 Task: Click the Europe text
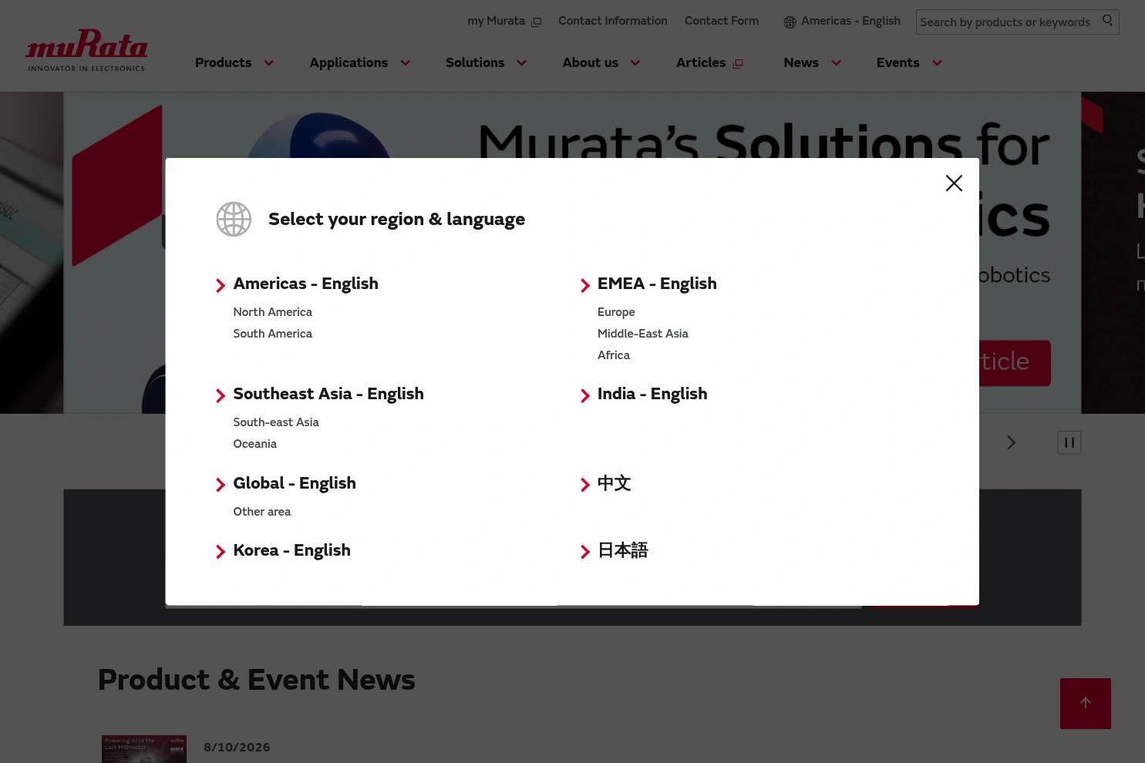click(x=616, y=312)
